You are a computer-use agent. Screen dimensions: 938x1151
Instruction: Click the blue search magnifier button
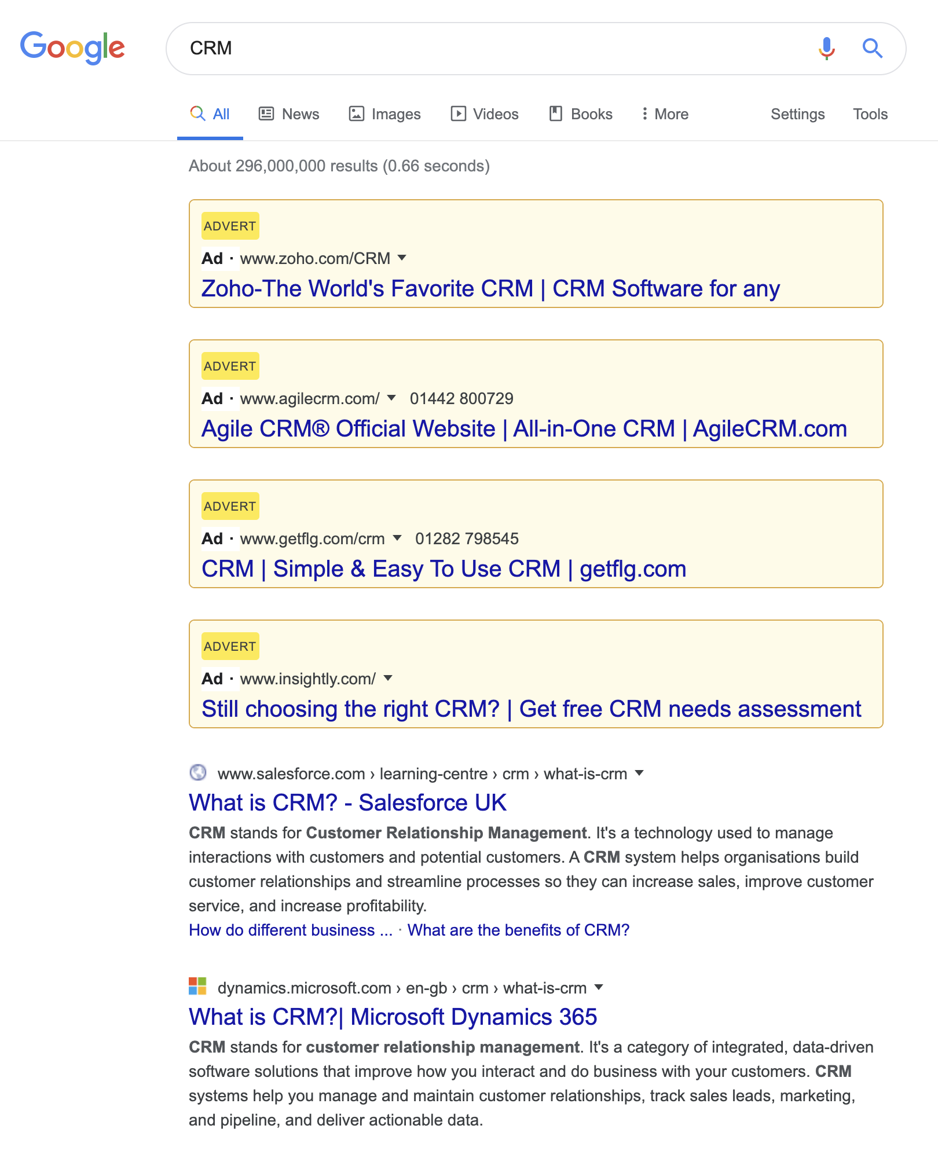pos(873,48)
